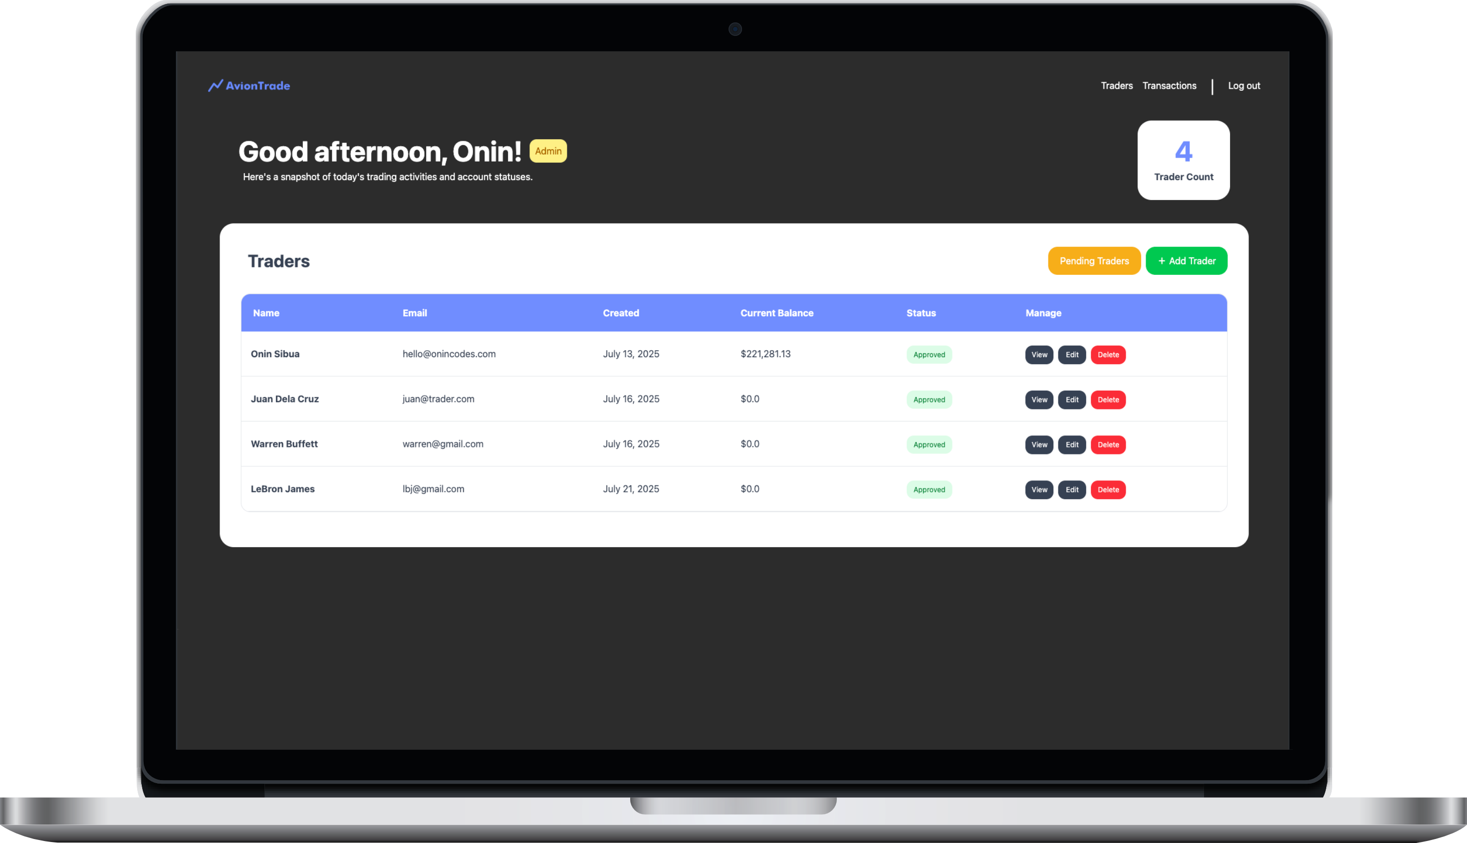The image size is (1467, 843).
Task: View Juan Dela Cruz's details
Action: pos(1038,400)
